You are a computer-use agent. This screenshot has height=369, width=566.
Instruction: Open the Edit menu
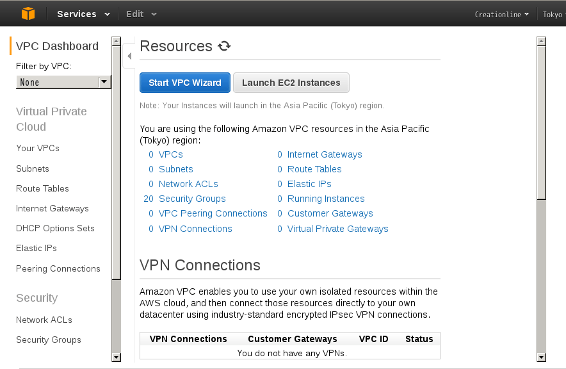tap(141, 14)
